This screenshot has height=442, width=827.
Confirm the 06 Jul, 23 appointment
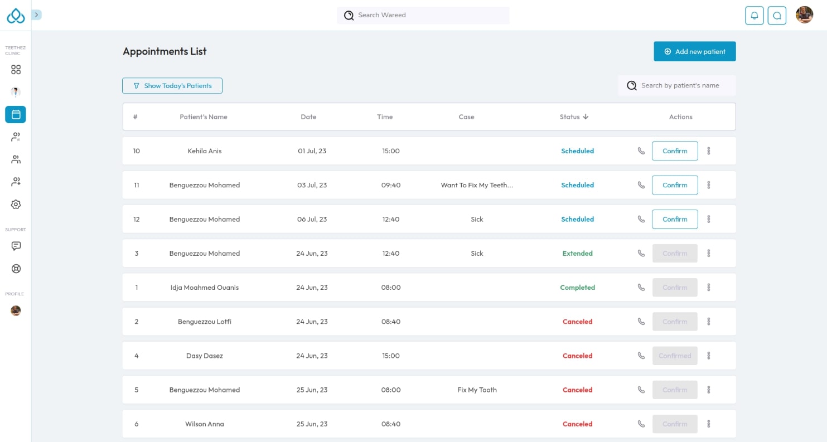click(x=674, y=219)
